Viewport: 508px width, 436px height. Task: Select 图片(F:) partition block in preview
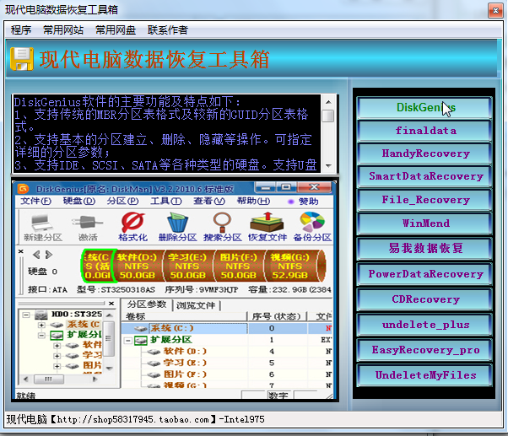tap(238, 266)
